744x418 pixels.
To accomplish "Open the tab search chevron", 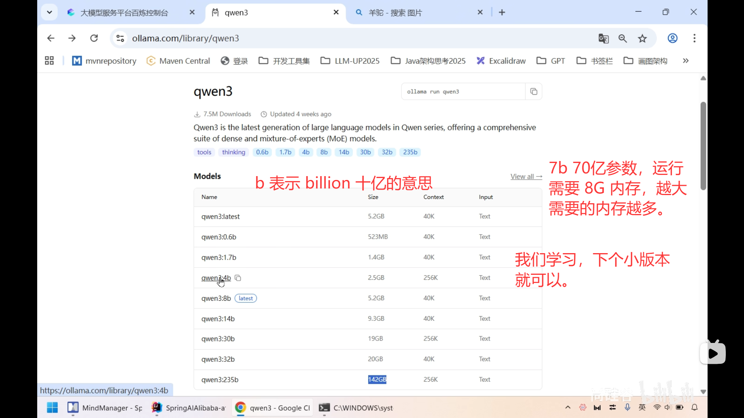I will [49, 12].
